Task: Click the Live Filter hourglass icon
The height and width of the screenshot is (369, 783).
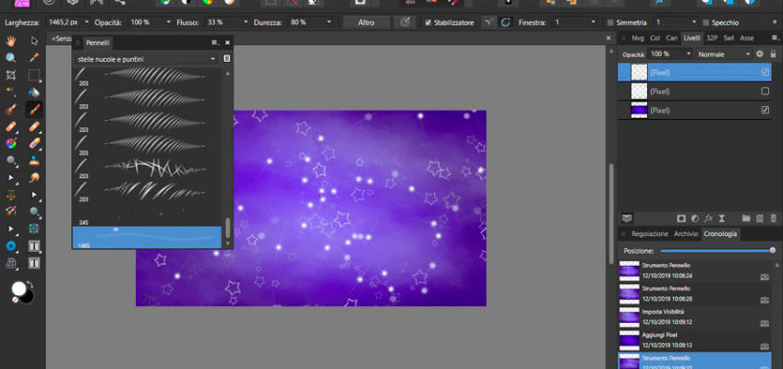Action: 721,219
